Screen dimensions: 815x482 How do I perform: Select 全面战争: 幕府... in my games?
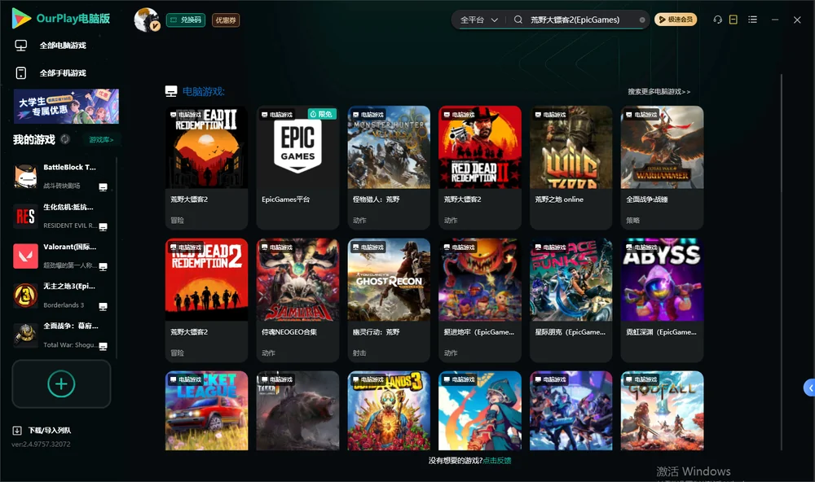(61, 336)
